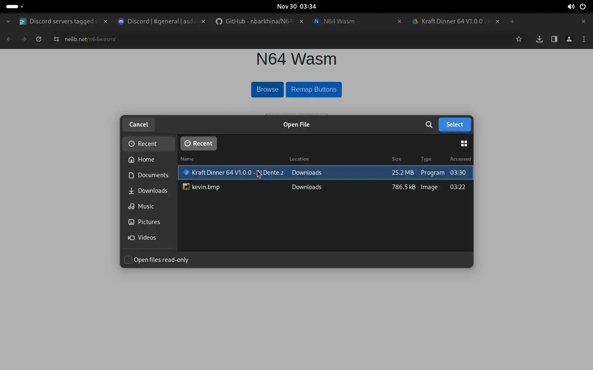Open a new browser tab
The height and width of the screenshot is (370, 593).
513,21
